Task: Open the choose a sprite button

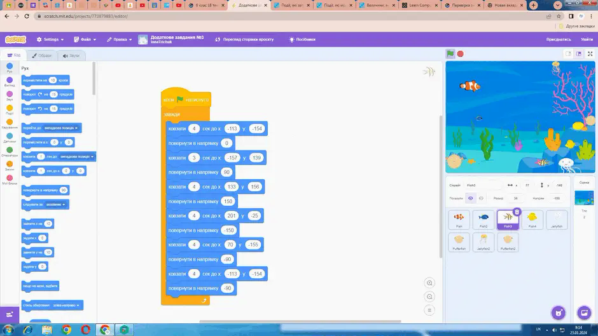Action: coord(559,312)
